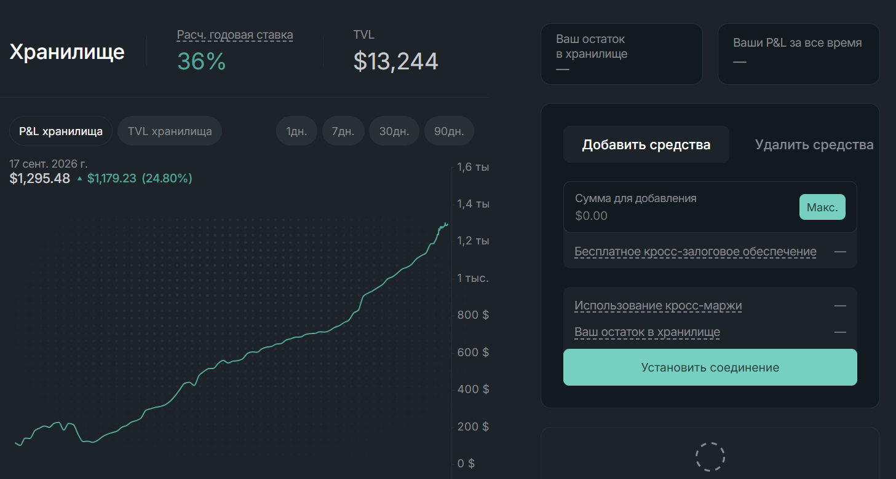Click the Ваши P&L за все время card

tap(798, 54)
